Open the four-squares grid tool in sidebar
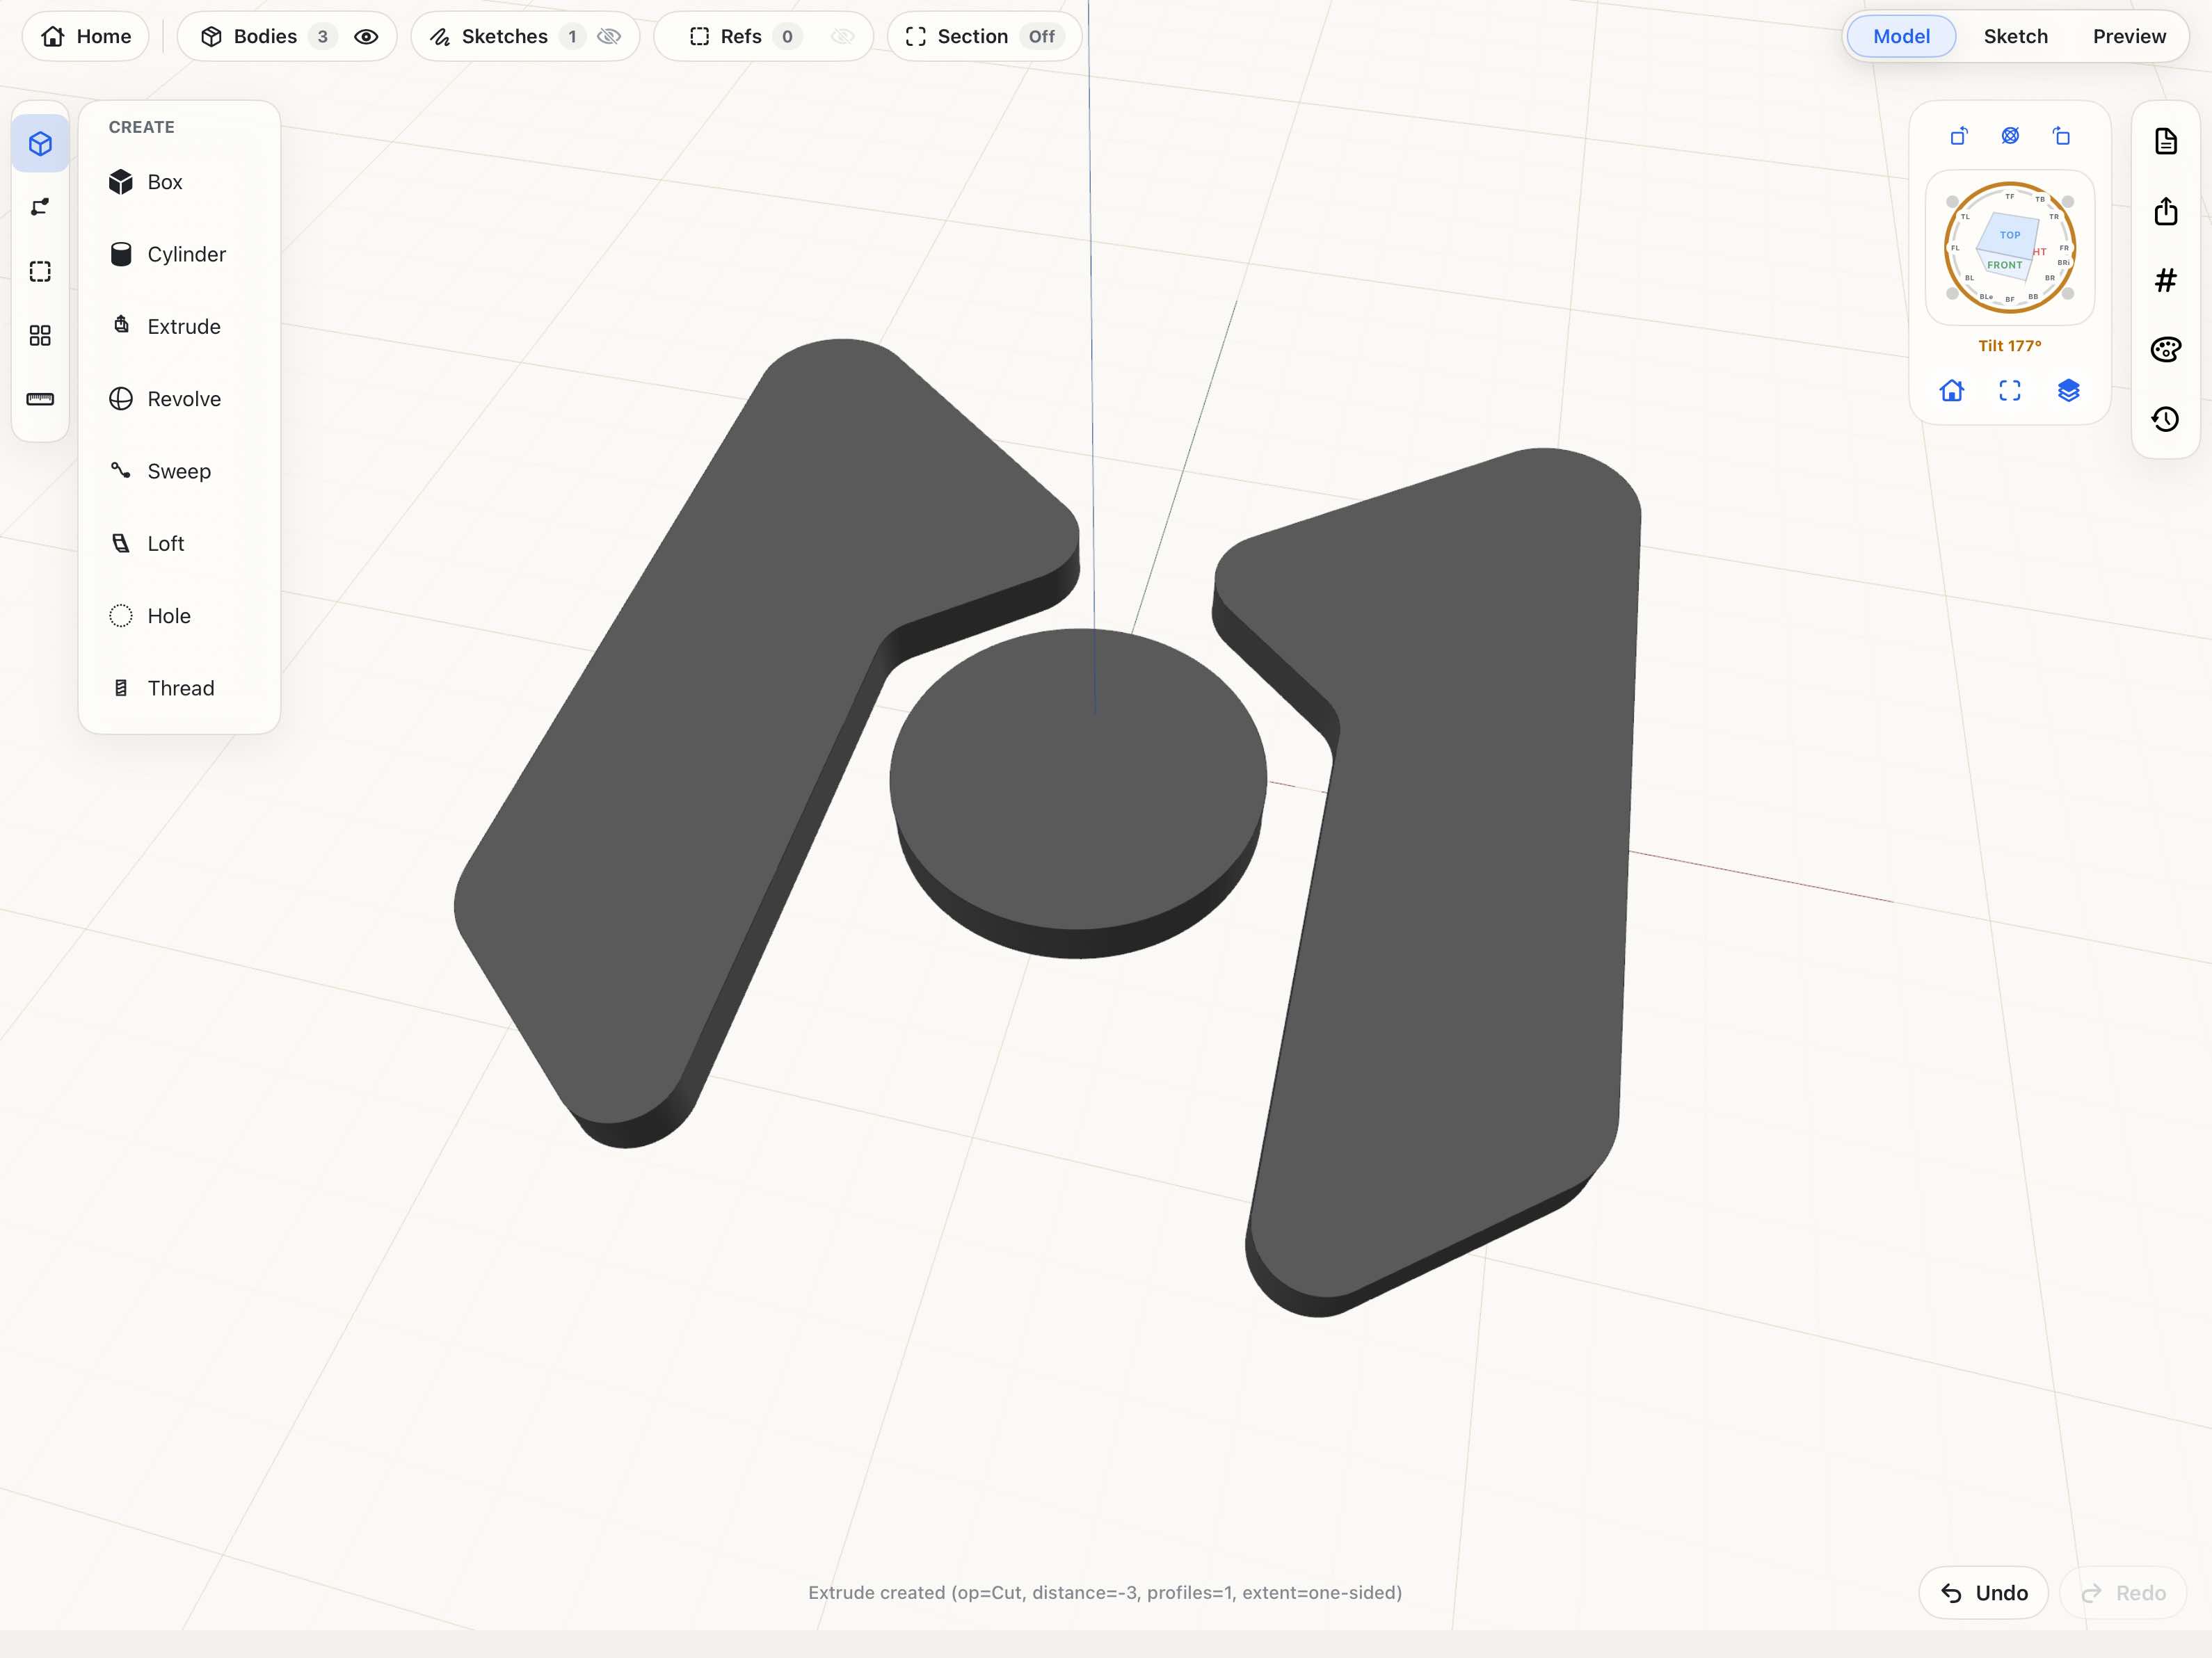Screen dimensions: 2212x1658 tap(40, 335)
